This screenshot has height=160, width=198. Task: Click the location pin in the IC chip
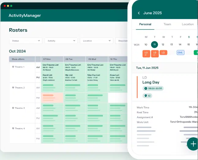(145, 96)
